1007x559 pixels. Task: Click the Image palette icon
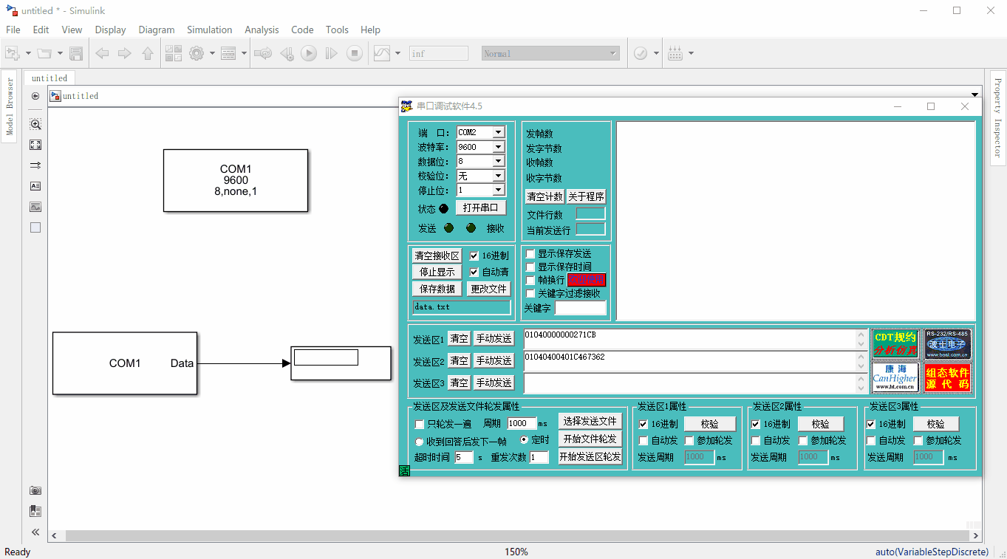(35, 207)
